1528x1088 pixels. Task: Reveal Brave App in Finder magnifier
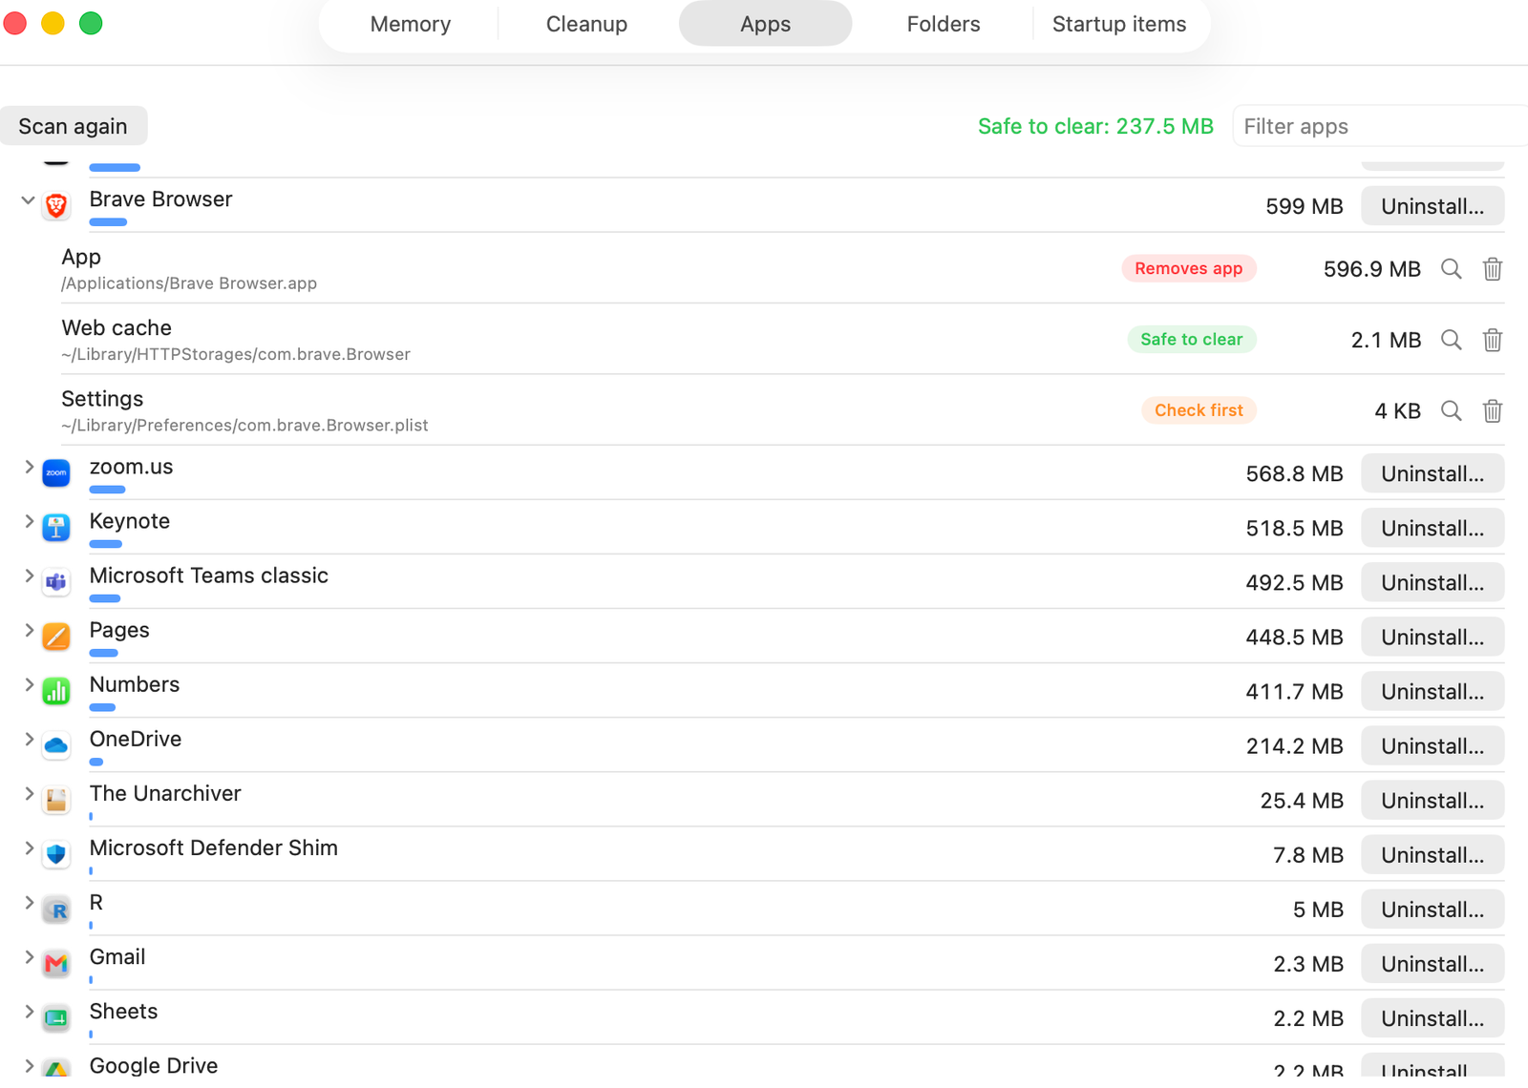tap(1451, 269)
